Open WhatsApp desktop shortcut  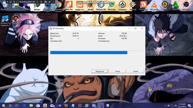(x=112, y=6)
